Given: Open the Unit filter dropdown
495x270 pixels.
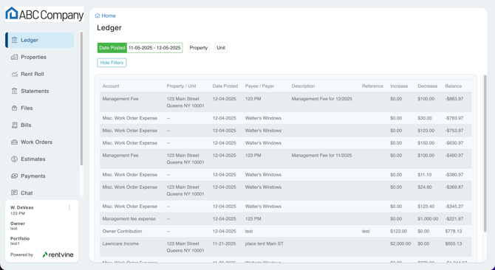Looking at the screenshot, I should (x=221, y=48).
